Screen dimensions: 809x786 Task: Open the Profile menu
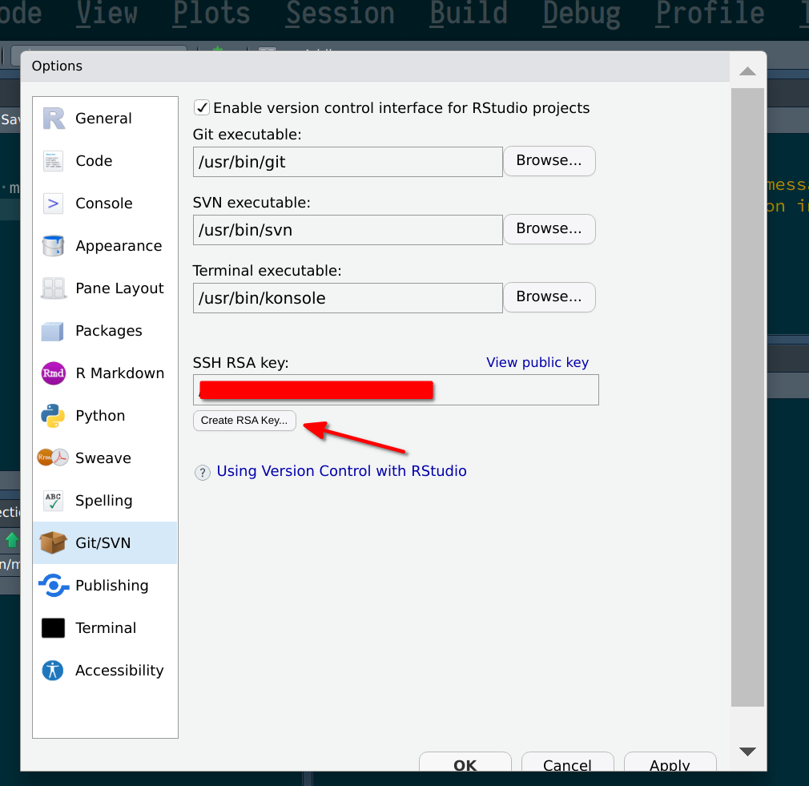pos(710,12)
